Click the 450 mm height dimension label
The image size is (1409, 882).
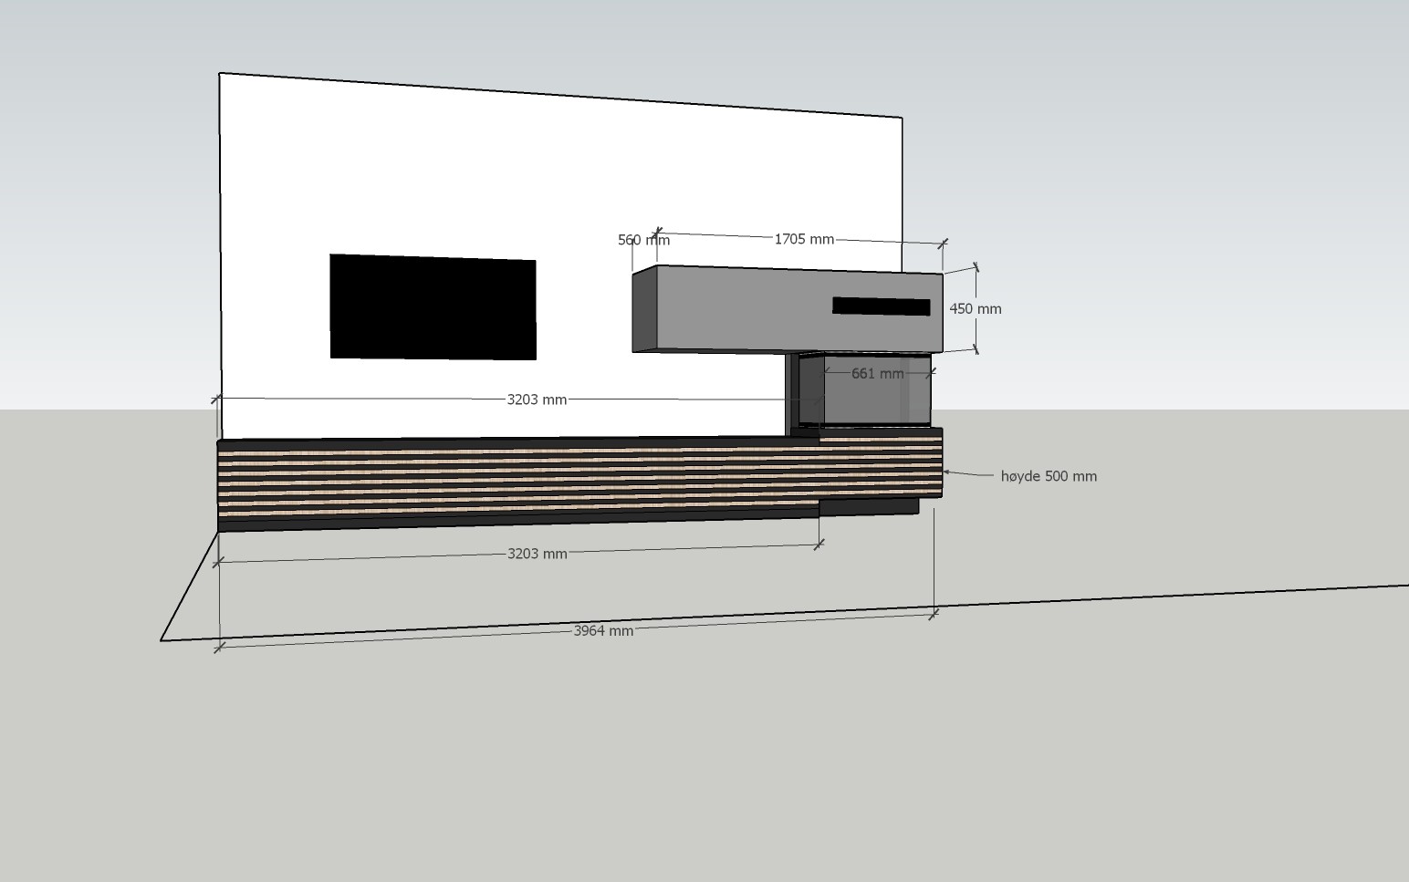(x=975, y=309)
